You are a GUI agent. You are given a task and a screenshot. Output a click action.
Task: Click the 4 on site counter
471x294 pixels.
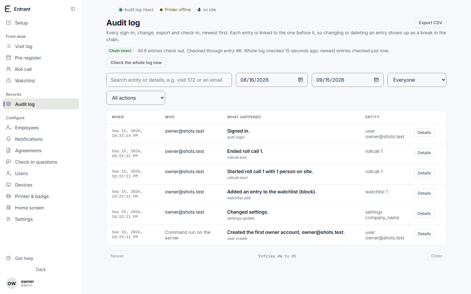(207, 10)
